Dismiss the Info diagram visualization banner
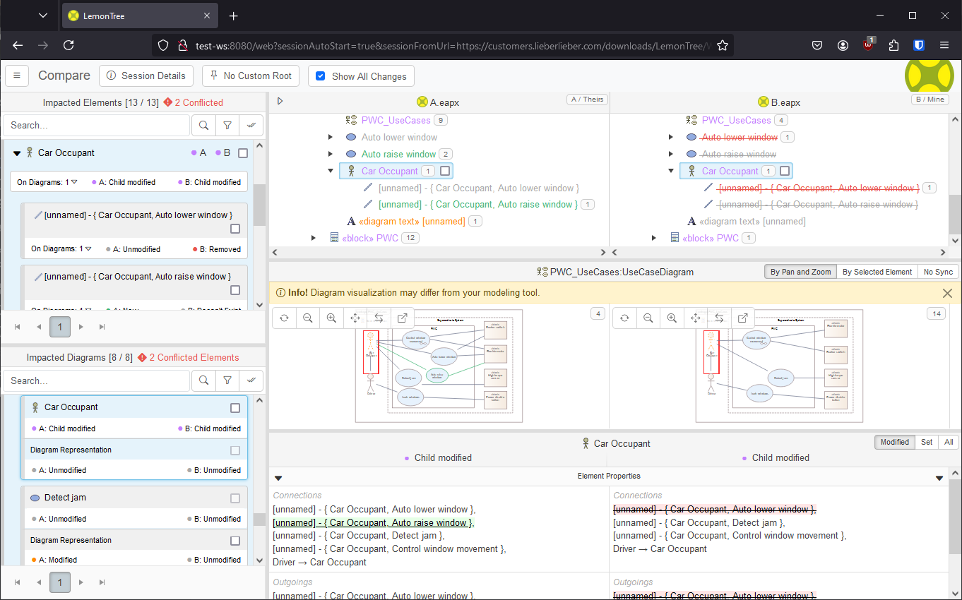Screen dimensions: 962x600 tap(947, 293)
